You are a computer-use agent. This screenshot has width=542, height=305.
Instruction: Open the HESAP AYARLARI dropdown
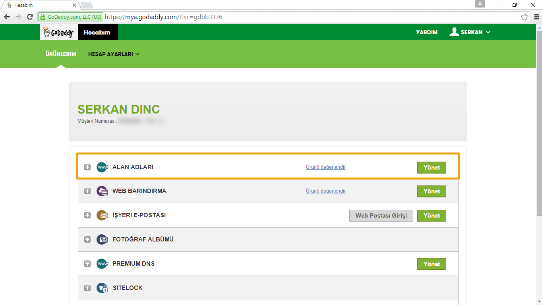114,54
